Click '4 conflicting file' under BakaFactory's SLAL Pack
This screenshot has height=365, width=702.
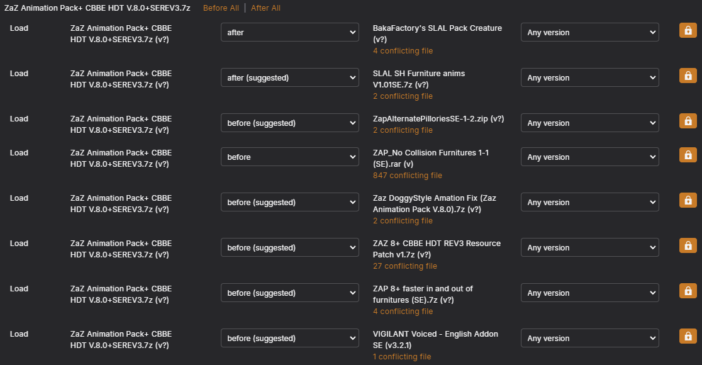pos(403,51)
